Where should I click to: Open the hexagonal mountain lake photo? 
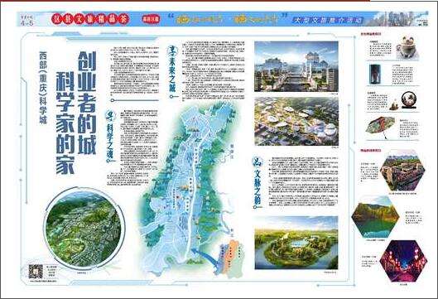[375, 217]
